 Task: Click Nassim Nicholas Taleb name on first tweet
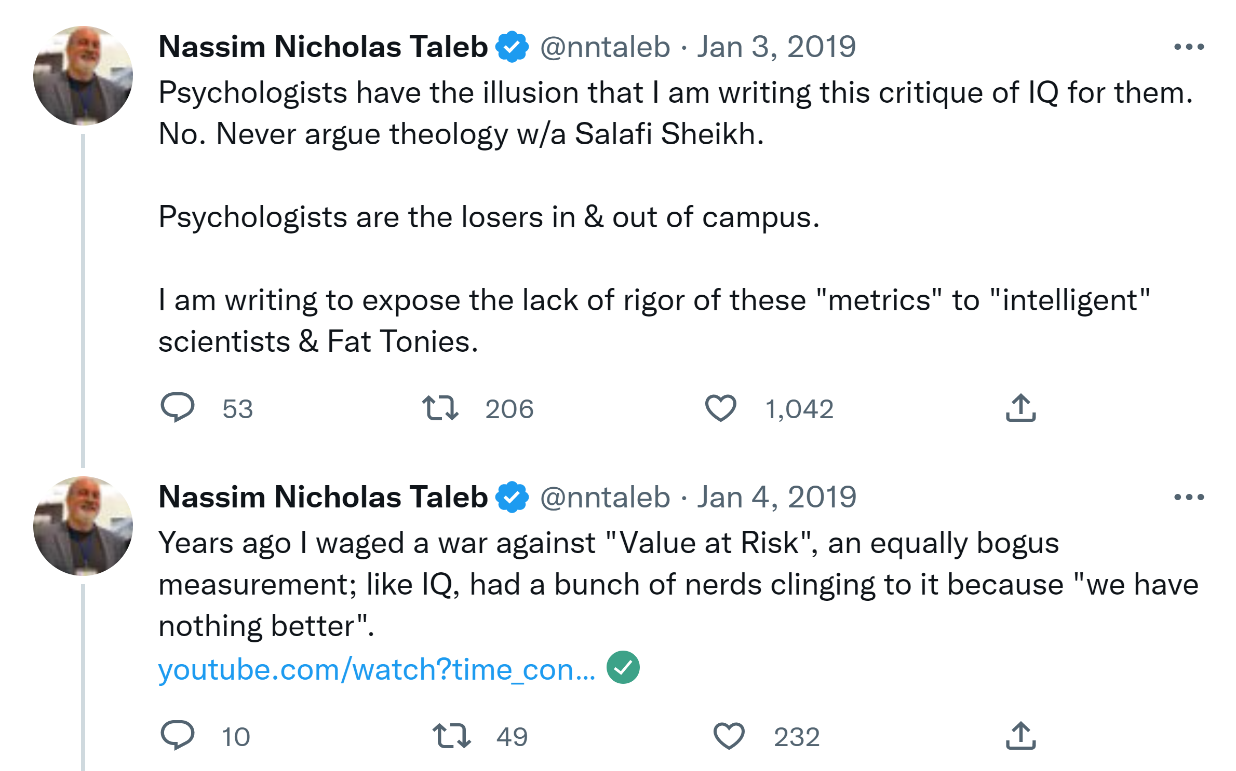click(323, 47)
